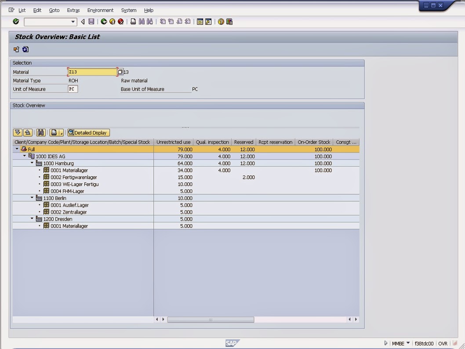Click the Customize local layout icon
The width and height of the screenshot is (465, 349).
click(229, 22)
